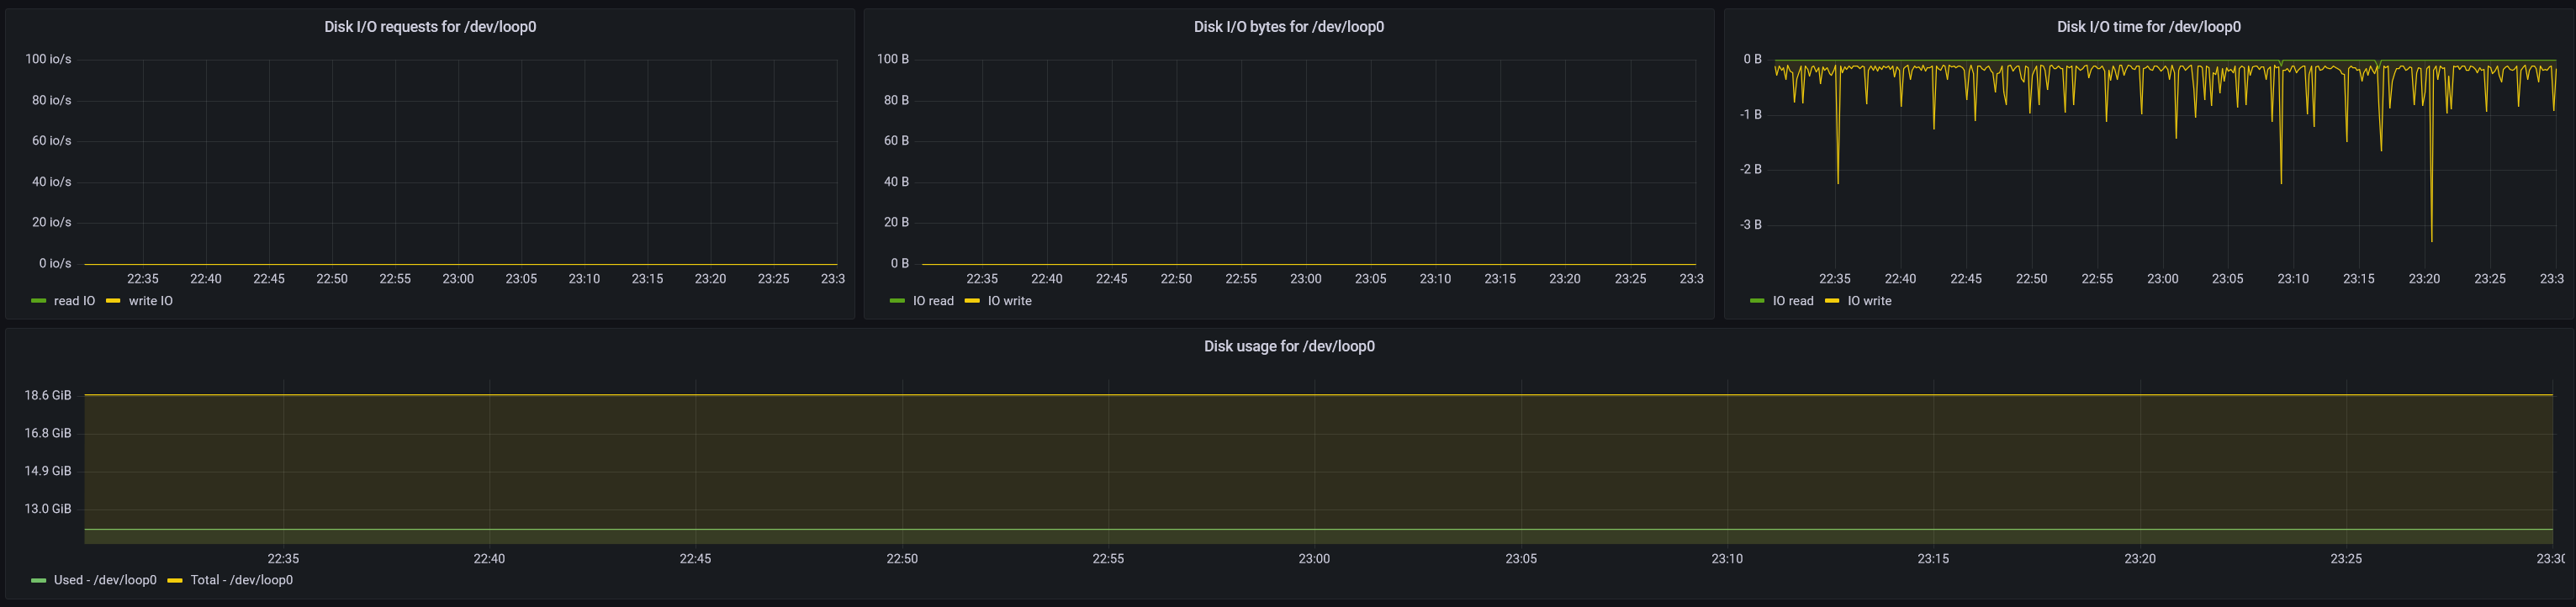Viewport: 2576px width, 607px height.
Task: Click 23:15 time label in Disk I/O time
Action: [2359, 279]
